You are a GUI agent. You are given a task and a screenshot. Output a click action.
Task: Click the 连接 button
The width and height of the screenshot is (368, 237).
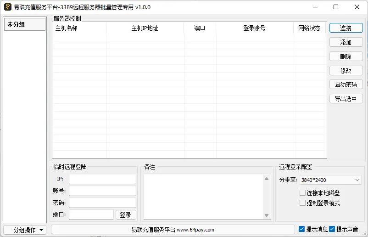346,28
